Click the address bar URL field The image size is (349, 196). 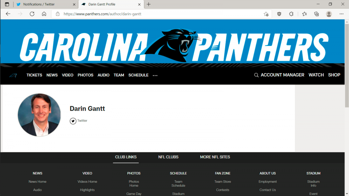[x=157, y=14]
